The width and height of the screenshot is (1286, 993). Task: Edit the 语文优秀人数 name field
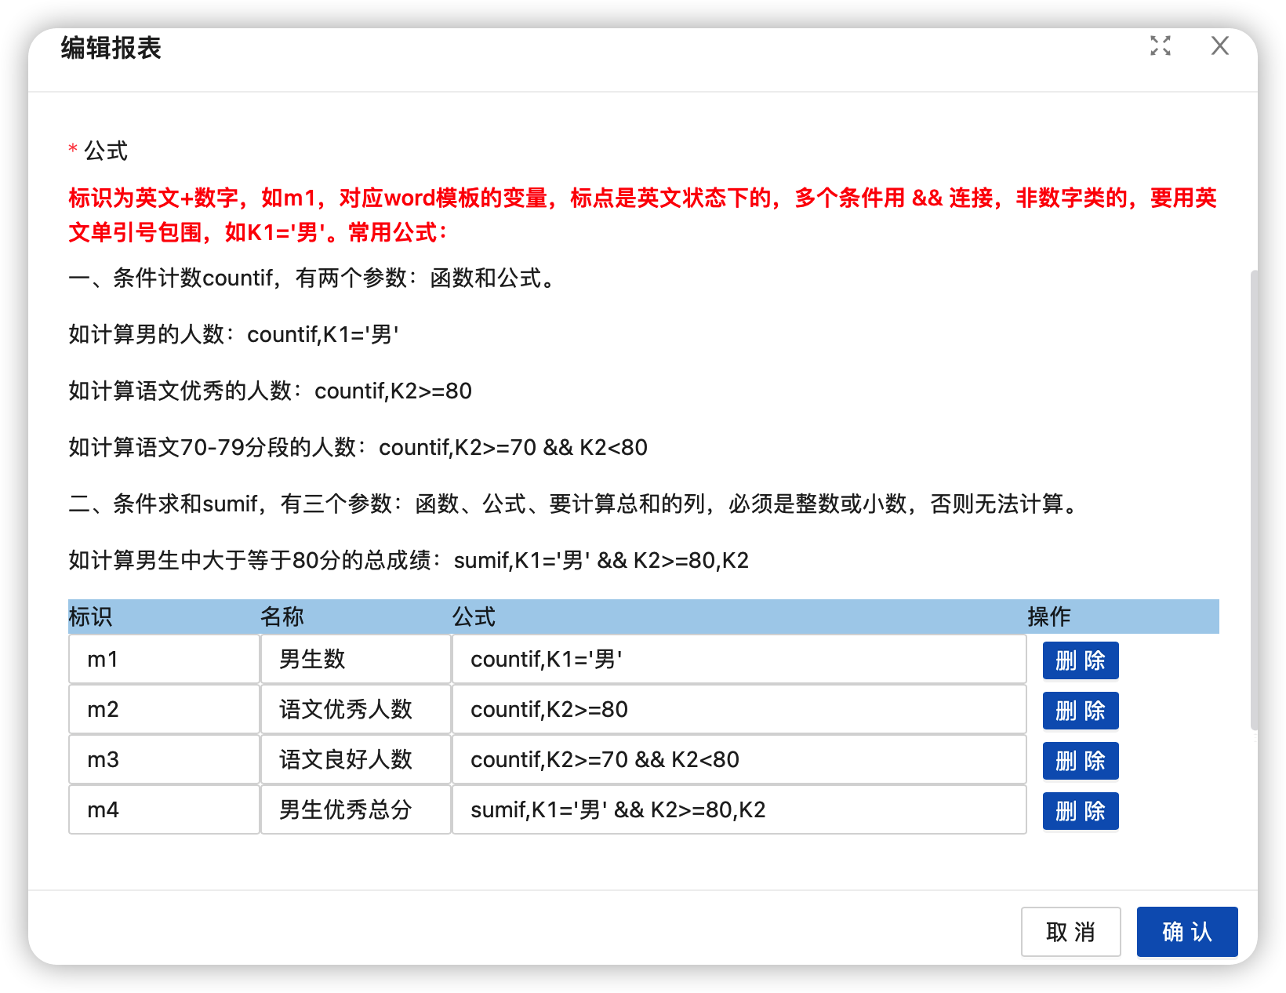[x=356, y=709]
